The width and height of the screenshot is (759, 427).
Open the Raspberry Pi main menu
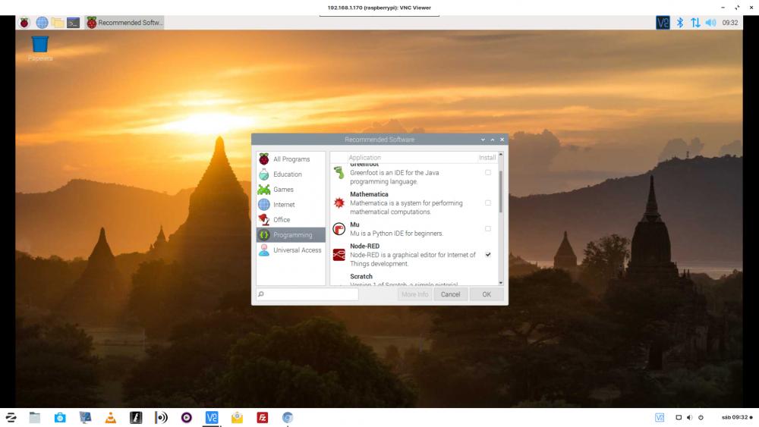24,22
